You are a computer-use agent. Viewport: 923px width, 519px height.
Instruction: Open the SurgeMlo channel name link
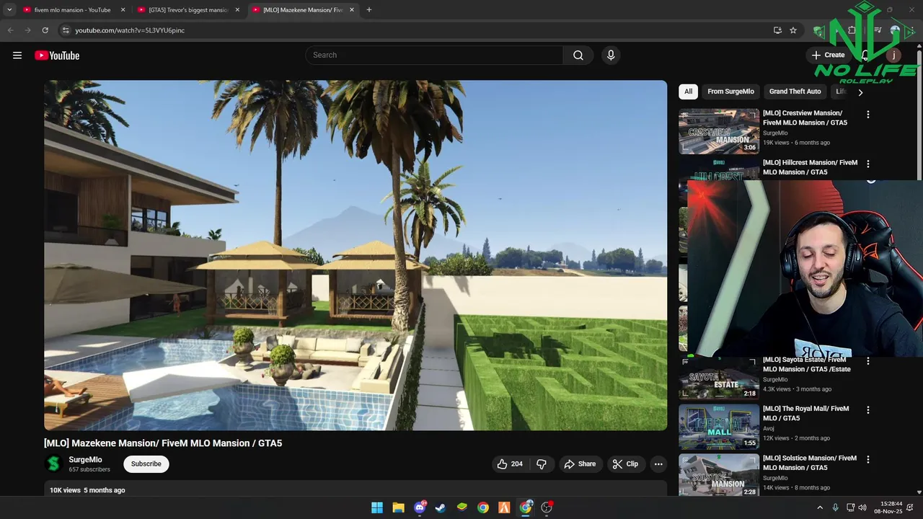pyautogui.click(x=85, y=460)
